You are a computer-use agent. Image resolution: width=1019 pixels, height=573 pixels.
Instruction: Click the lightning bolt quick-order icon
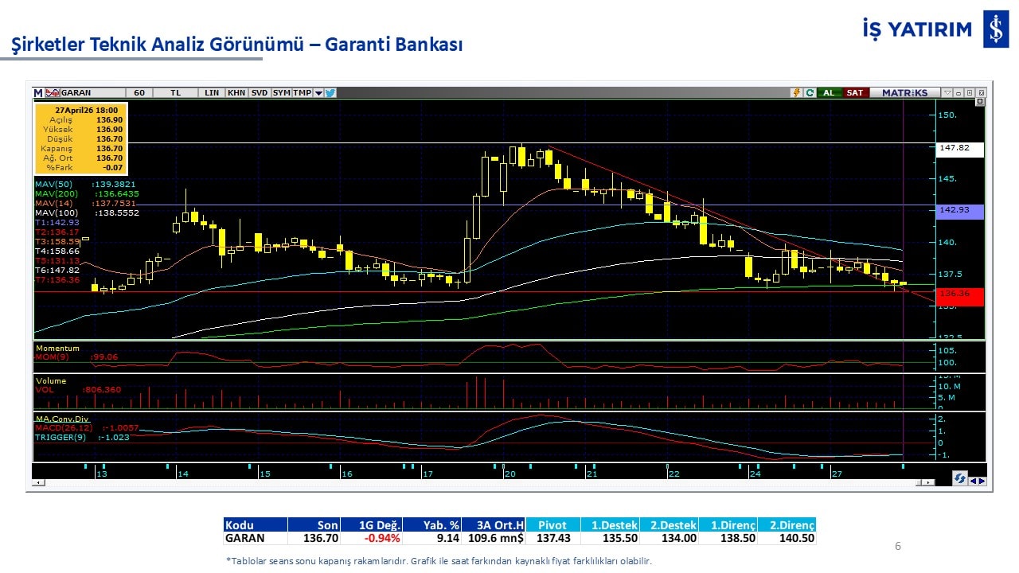point(795,92)
